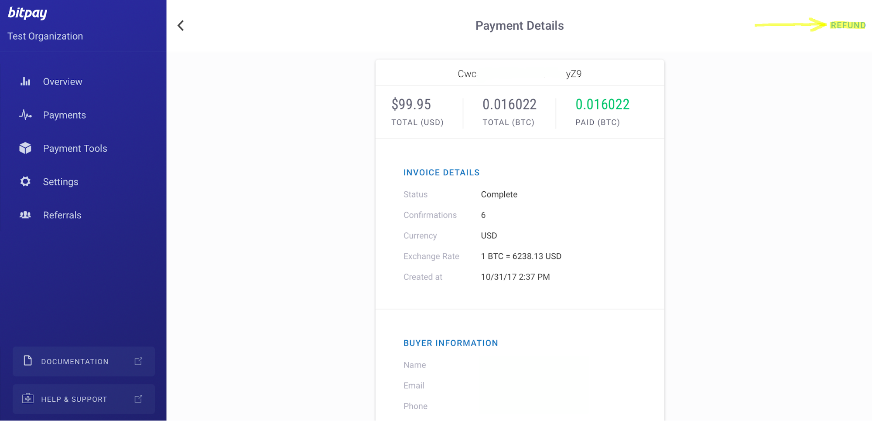This screenshot has width=872, height=421.
Task: Click the Payments pulse icon
Action: [x=25, y=115]
